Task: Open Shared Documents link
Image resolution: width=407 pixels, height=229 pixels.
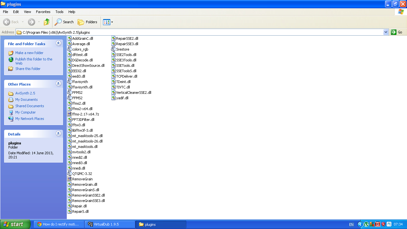Action: [x=30, y=106]
